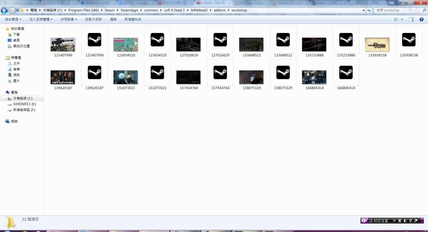Image resolution: width=428 pixels, height=232 pixels.
Task: Select the 166845414 image thumbnail
Action: pos(314,77)
